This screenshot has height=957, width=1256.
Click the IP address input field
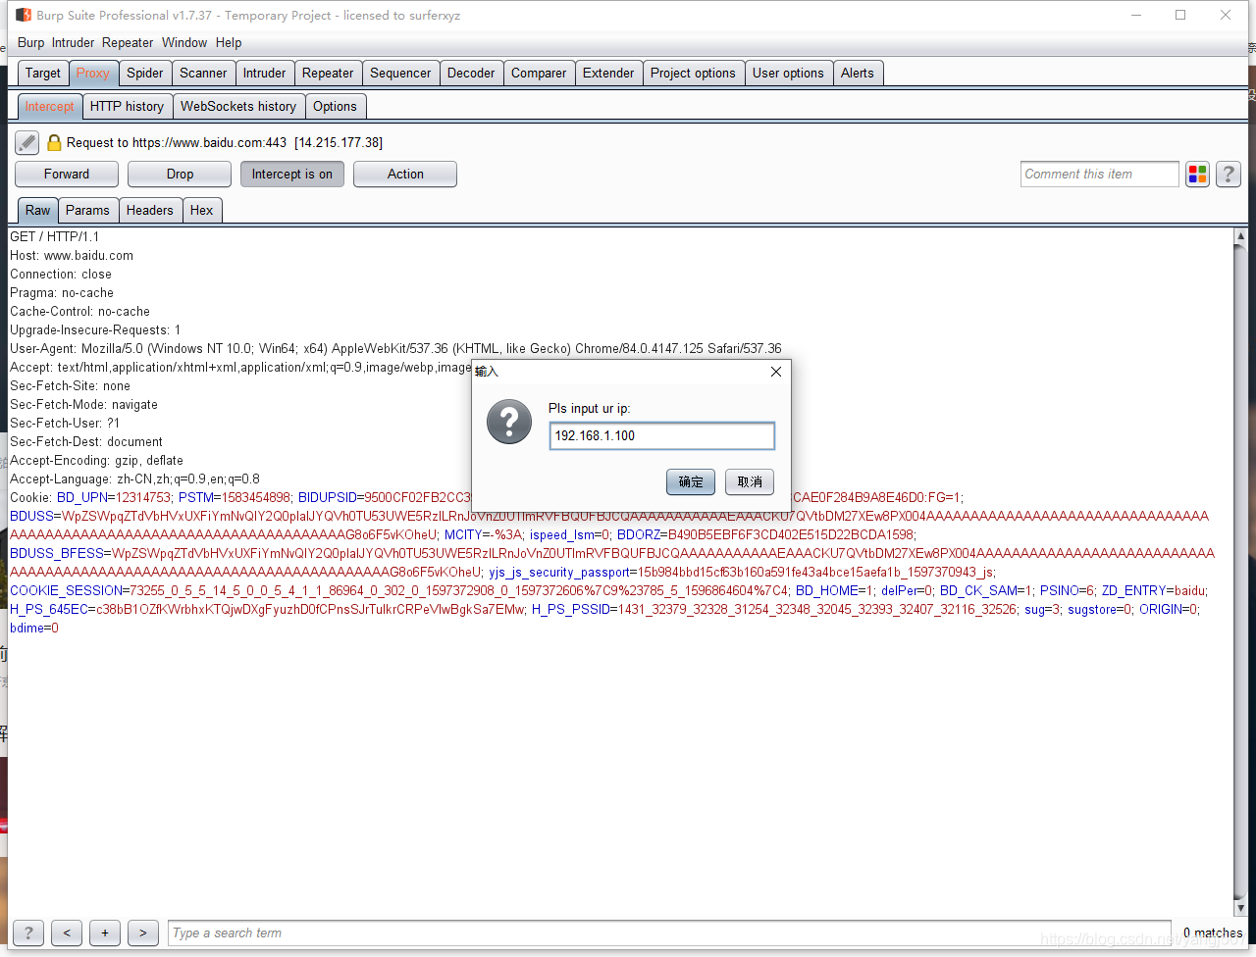pyautogui.click(x=662, y=436)
